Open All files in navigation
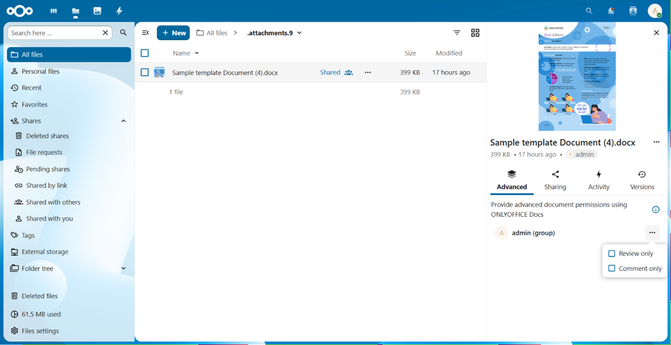The width and height of the screenshot is (671, 345). pyautogui.click(x=69, y=55)
